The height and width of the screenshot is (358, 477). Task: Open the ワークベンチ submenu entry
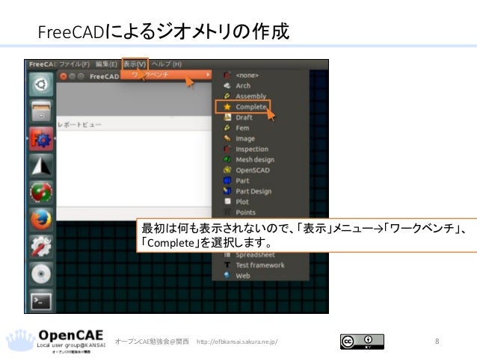click(166, 75)
